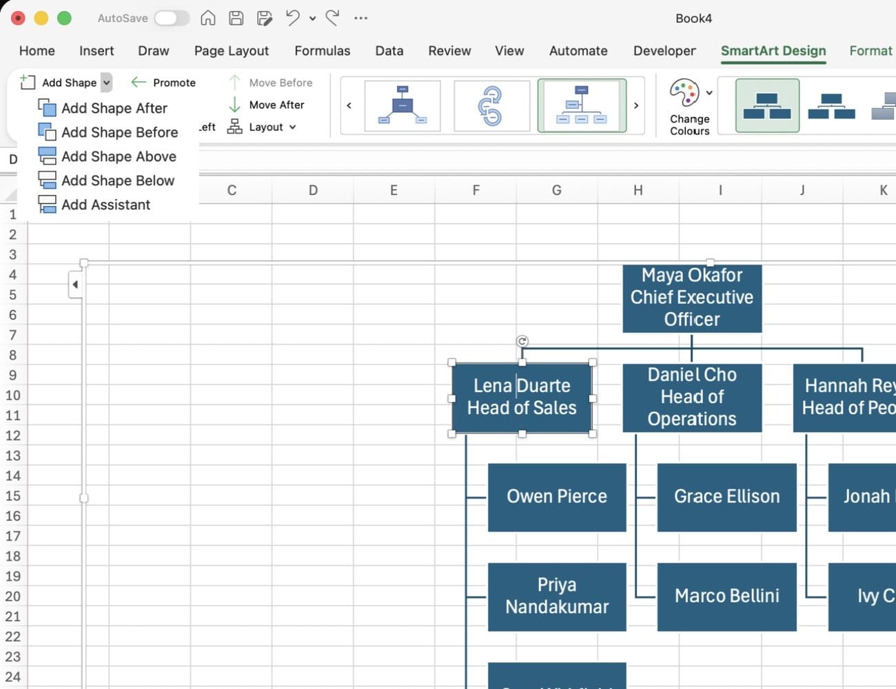The image size is (896, 689).
Task: Click the Redo arrow icon
Action: pos(332,18)
